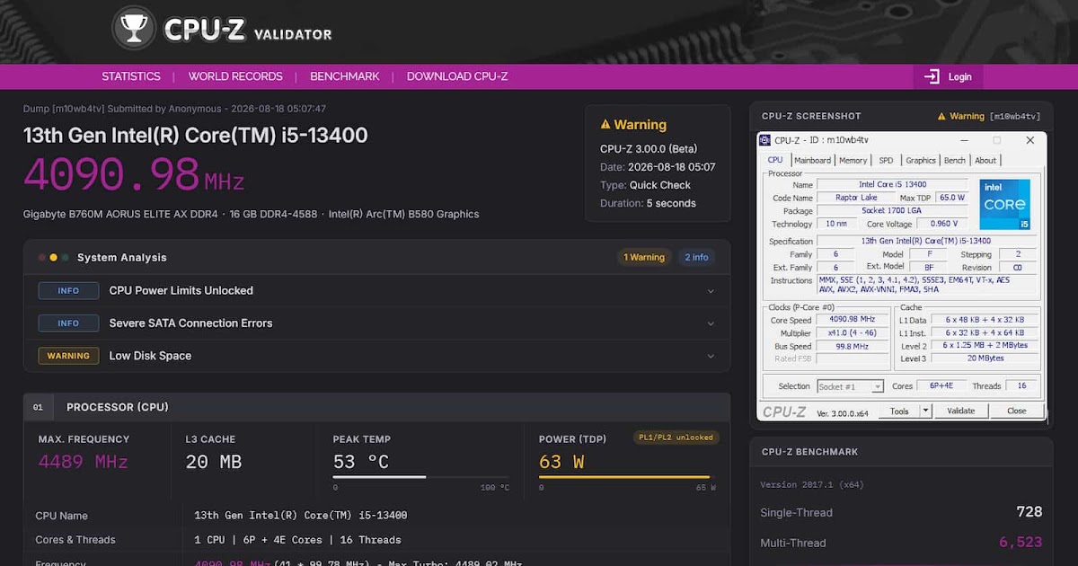The width and height of the screenshot is (1078, 566).
Task: Click the 13th Gen Intel Core i5-13400 title
Action: (196, 136)
